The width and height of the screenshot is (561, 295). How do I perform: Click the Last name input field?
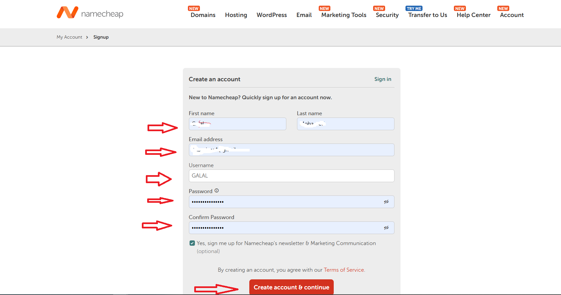coord(345,124)
